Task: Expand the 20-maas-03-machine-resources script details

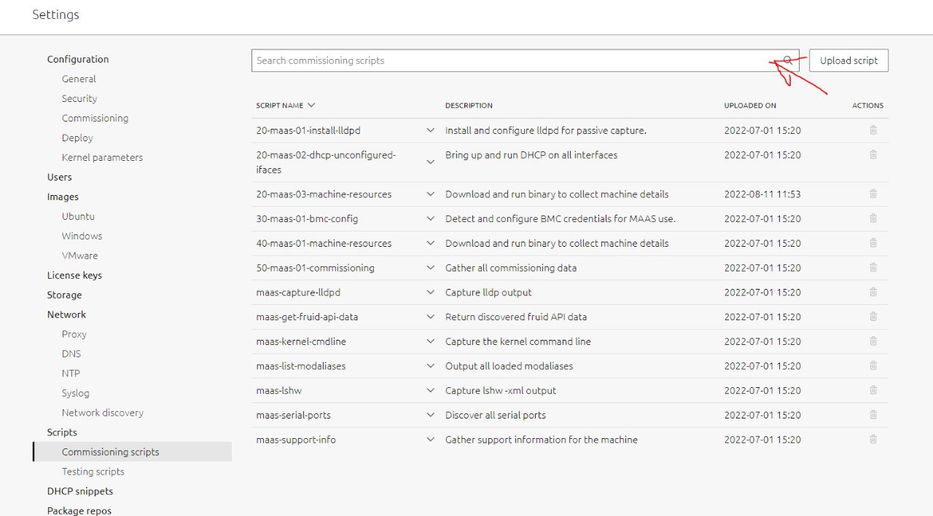Action: click(430, 194)
